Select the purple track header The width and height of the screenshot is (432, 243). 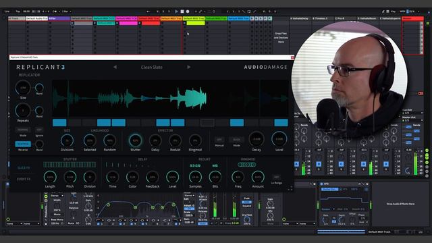point(59,18)
